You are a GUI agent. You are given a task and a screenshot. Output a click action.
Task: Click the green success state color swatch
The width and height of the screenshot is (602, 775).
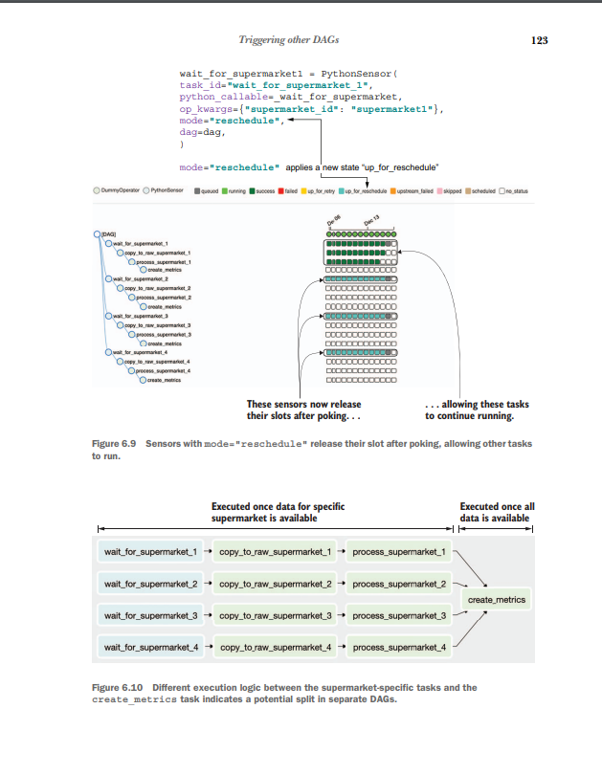pos(252,190)
